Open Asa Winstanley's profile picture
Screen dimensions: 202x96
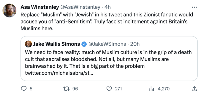(x=10, y=10)
